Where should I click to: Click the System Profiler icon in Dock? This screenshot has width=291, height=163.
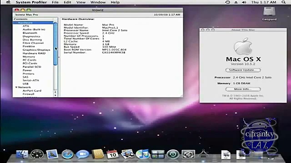[203, 154]
